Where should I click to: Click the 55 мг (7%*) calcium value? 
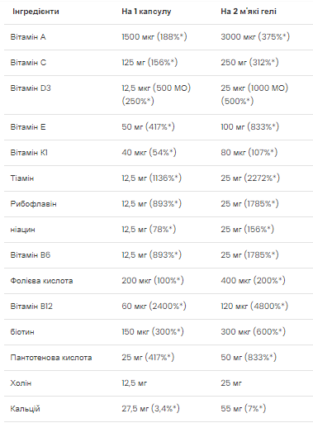click(244, 409)
